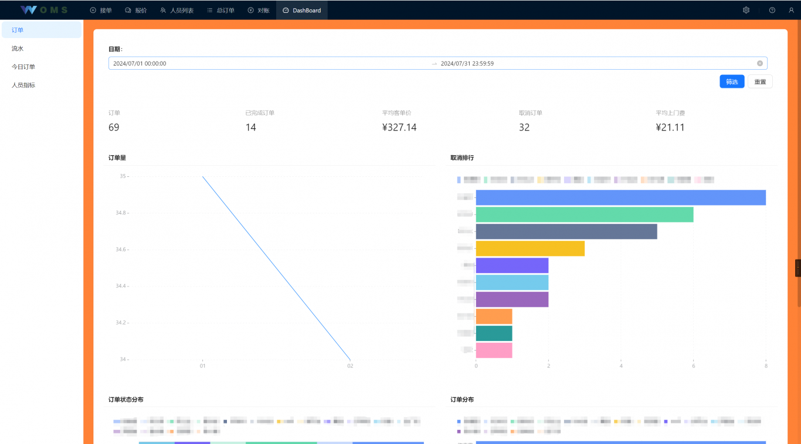Viewport: 801px width, 444px height.
Task: Click the 8 x-axis tick in 取消排行
Action: click(x=766, y=366)
